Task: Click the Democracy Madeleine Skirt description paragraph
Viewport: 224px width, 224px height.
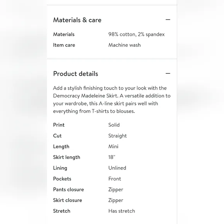Action: [112, 100]
